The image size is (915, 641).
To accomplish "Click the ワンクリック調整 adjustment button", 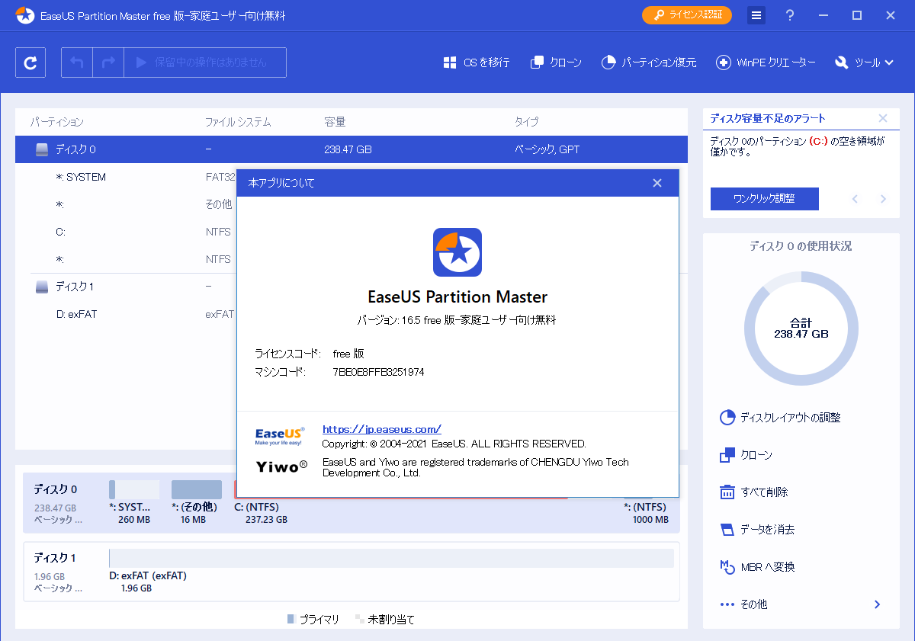I will pos(764,199).
